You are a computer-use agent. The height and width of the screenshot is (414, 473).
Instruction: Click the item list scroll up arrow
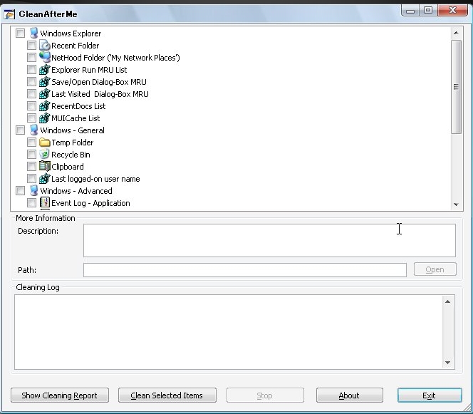456,33
